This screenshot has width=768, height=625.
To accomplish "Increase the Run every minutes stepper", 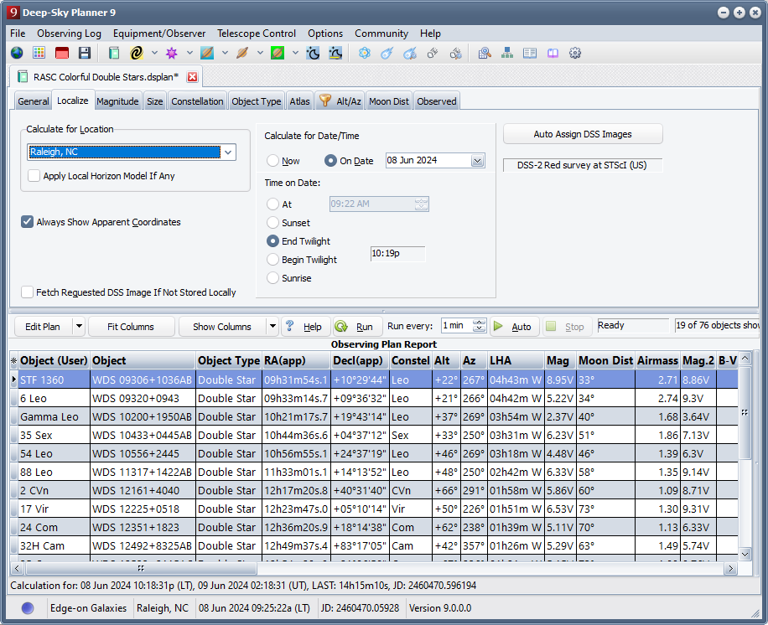I will [479, 323].
